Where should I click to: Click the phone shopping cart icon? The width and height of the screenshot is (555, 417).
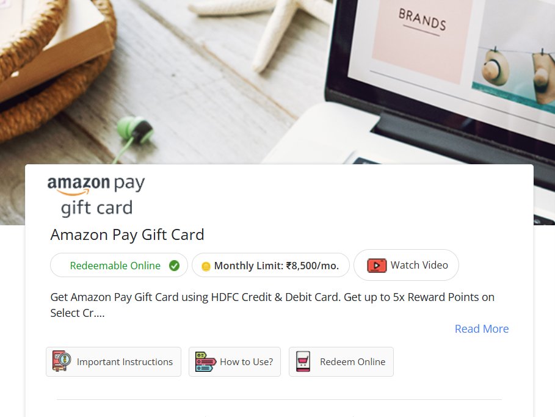[x=303, y=361]
